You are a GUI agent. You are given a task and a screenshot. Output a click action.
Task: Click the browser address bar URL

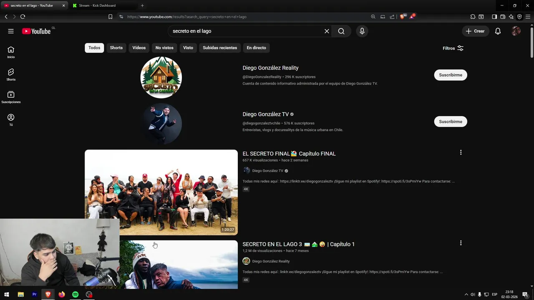click(187, 17)
